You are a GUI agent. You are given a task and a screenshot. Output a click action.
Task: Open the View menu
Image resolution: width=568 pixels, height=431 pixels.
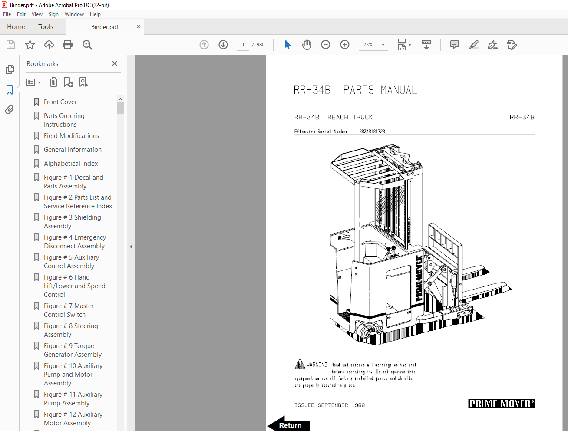click(37, 14)
